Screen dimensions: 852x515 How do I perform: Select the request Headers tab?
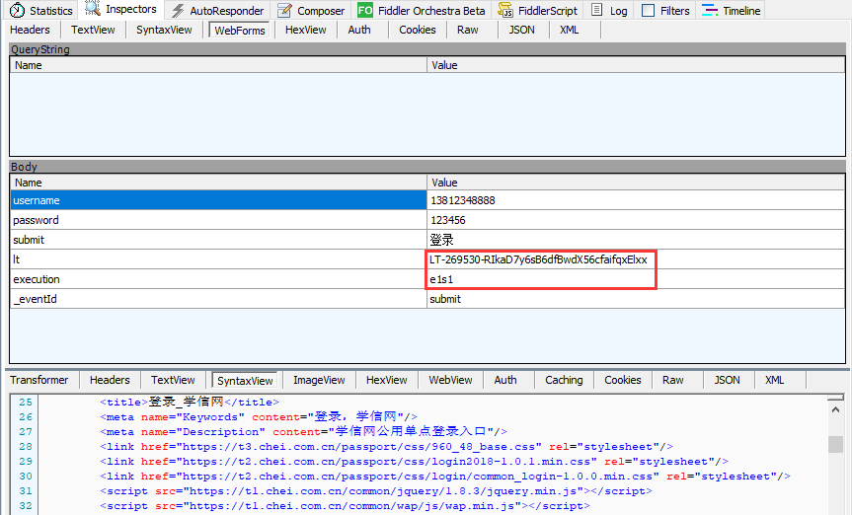(30, 30)
